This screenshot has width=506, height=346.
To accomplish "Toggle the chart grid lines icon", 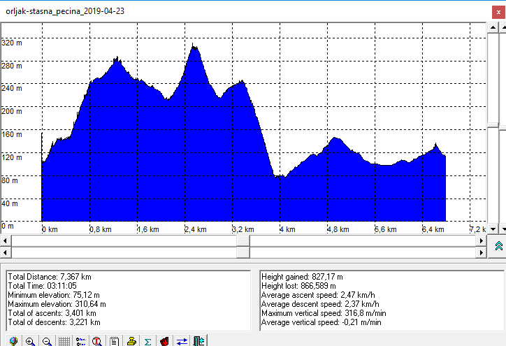I will click(64, 341).
